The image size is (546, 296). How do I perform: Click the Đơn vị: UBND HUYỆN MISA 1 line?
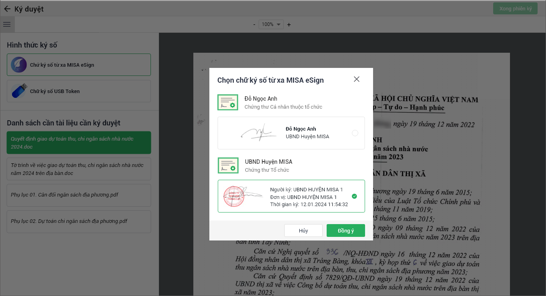click(303, 197)
